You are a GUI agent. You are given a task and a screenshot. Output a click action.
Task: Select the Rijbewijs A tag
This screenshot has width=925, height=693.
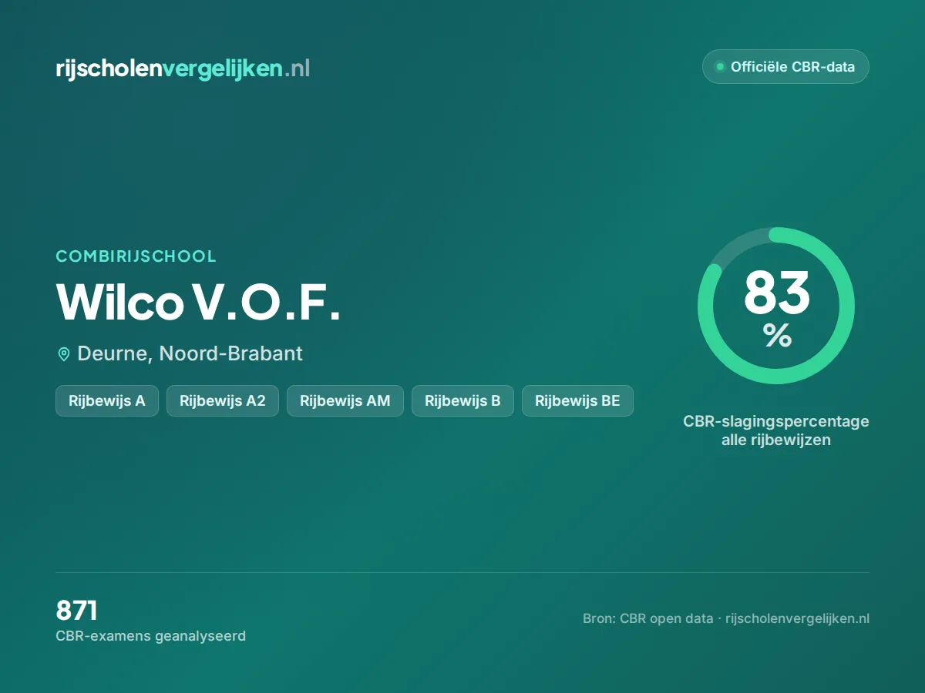click(107, 401)
